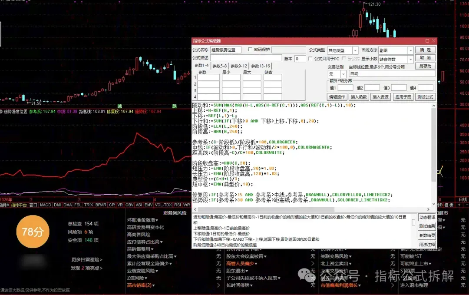This screenshot has height=295, width=469.
Task: Select the BRAR indicator tab
Action: [101, 205]
